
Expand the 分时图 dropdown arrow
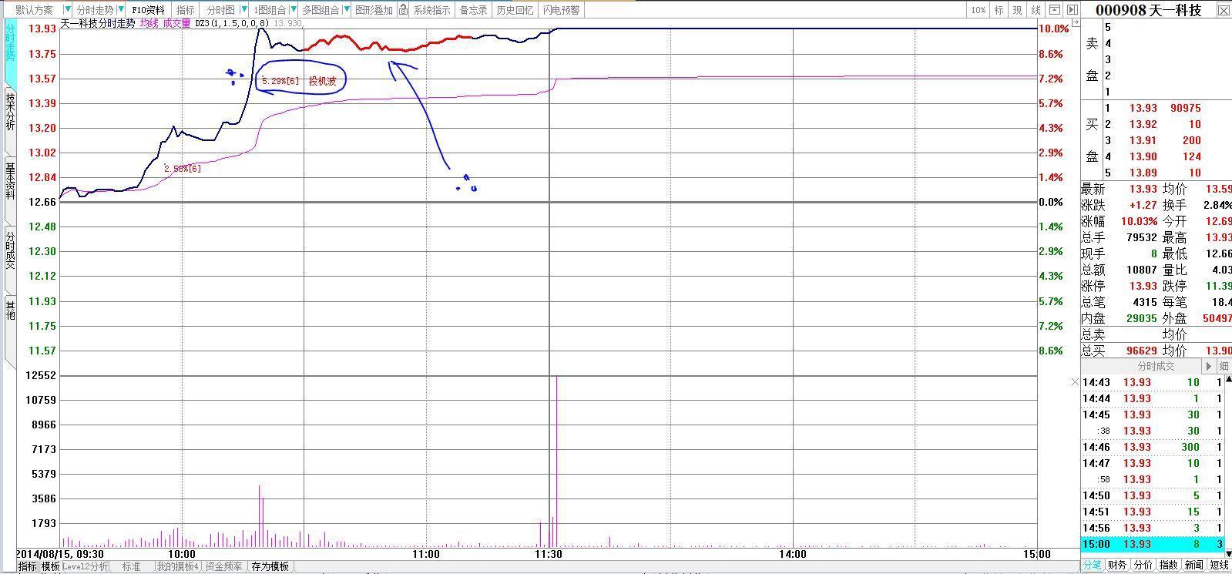tap(245, 10)
